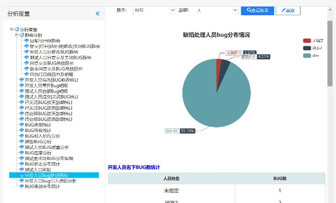Collapse the 趋势分析 tree branch

point(16,35)
